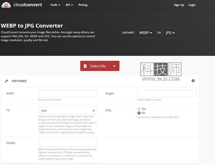Click the 'Output height in pixels.' hint
Viewport: 215px width, 165px height.
click(x=149, y=100)
